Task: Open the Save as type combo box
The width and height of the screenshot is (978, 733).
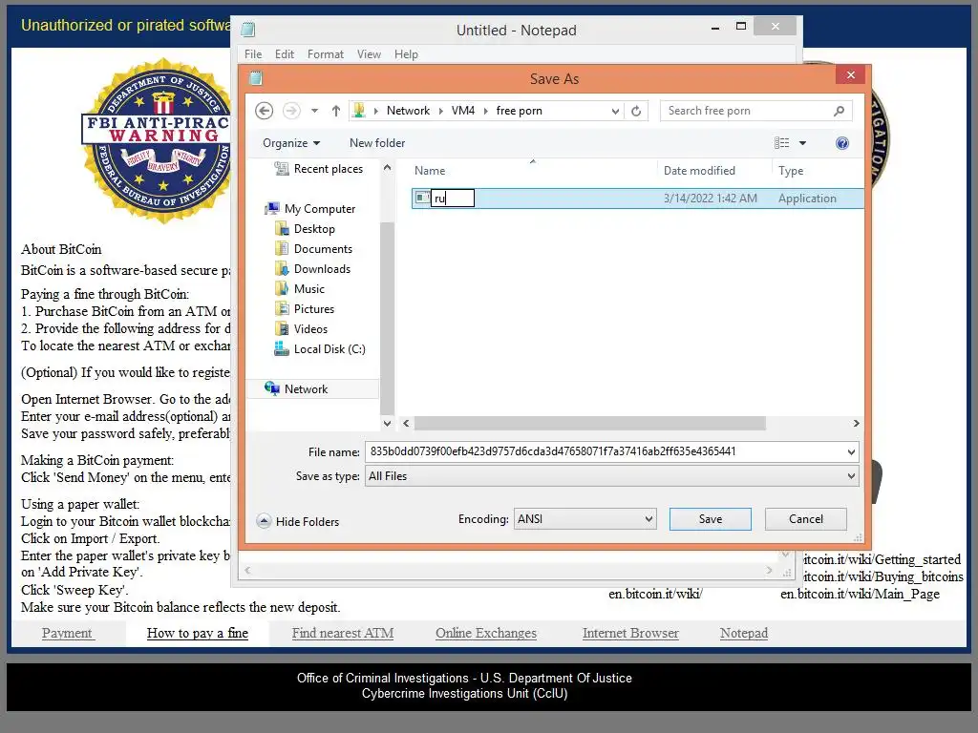Action: point(612,476)
